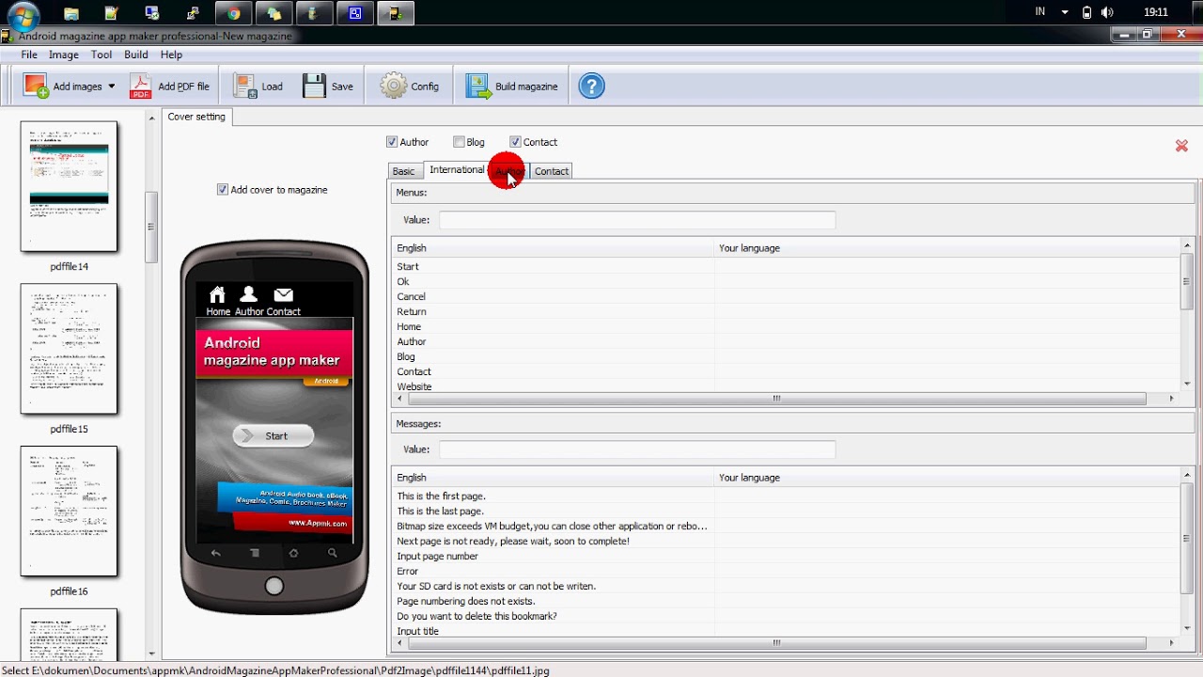Image resolution: width=1203 pixels, height=677 pixels.
Task: Click the 19:11 system clock
Action: coord(1156,12)
